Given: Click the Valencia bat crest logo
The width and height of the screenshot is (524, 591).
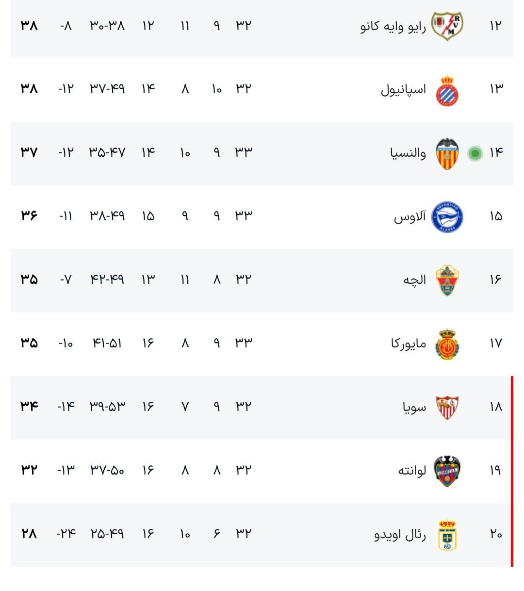Looking at the screenshot, I should point(447,153).
